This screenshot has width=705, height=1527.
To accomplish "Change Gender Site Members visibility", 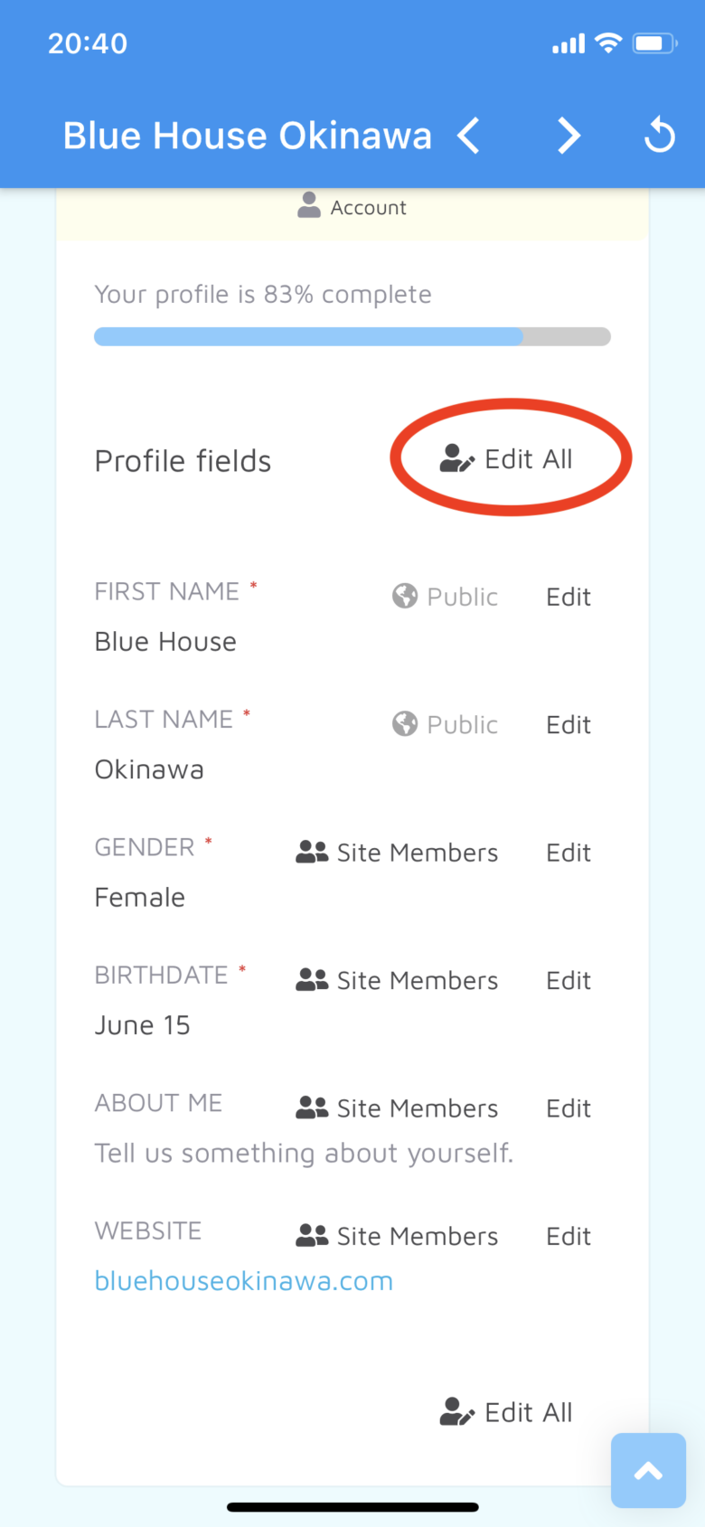I will coord(398,853).
